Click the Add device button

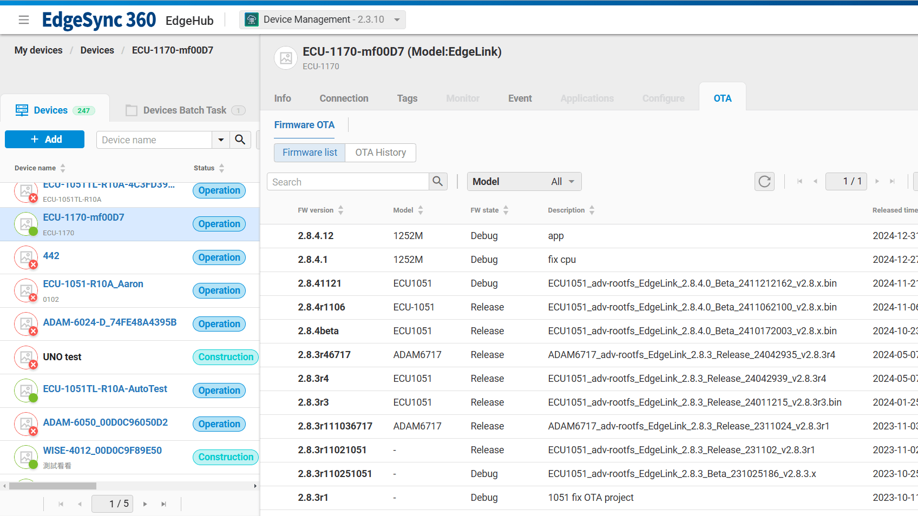click(45, 140)
